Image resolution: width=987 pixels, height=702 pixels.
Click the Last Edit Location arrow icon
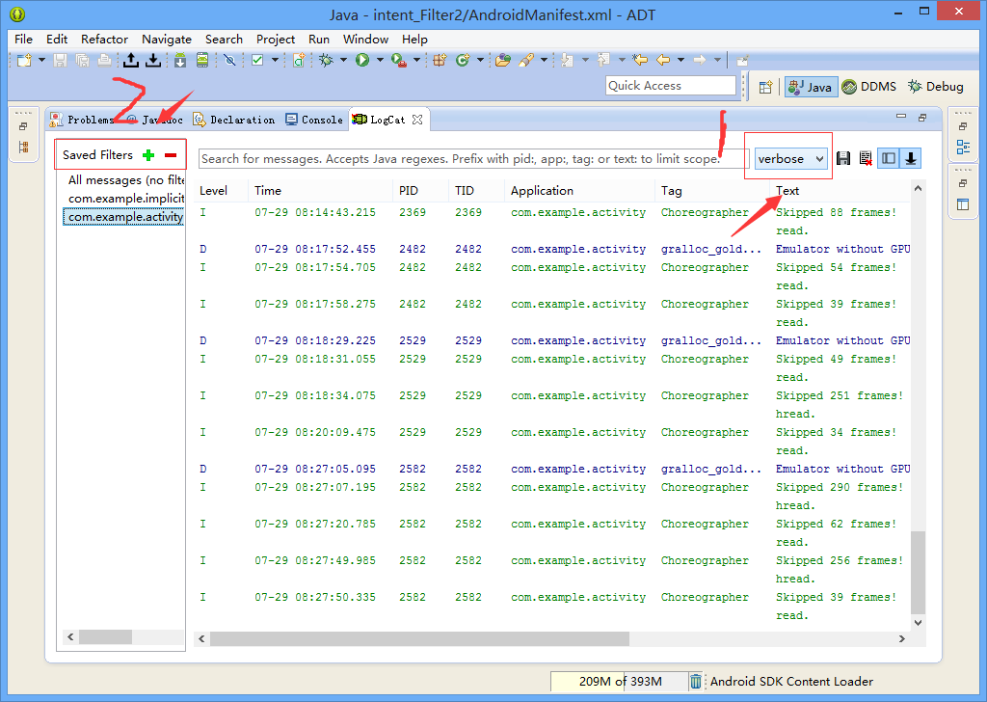pos(640,61)
